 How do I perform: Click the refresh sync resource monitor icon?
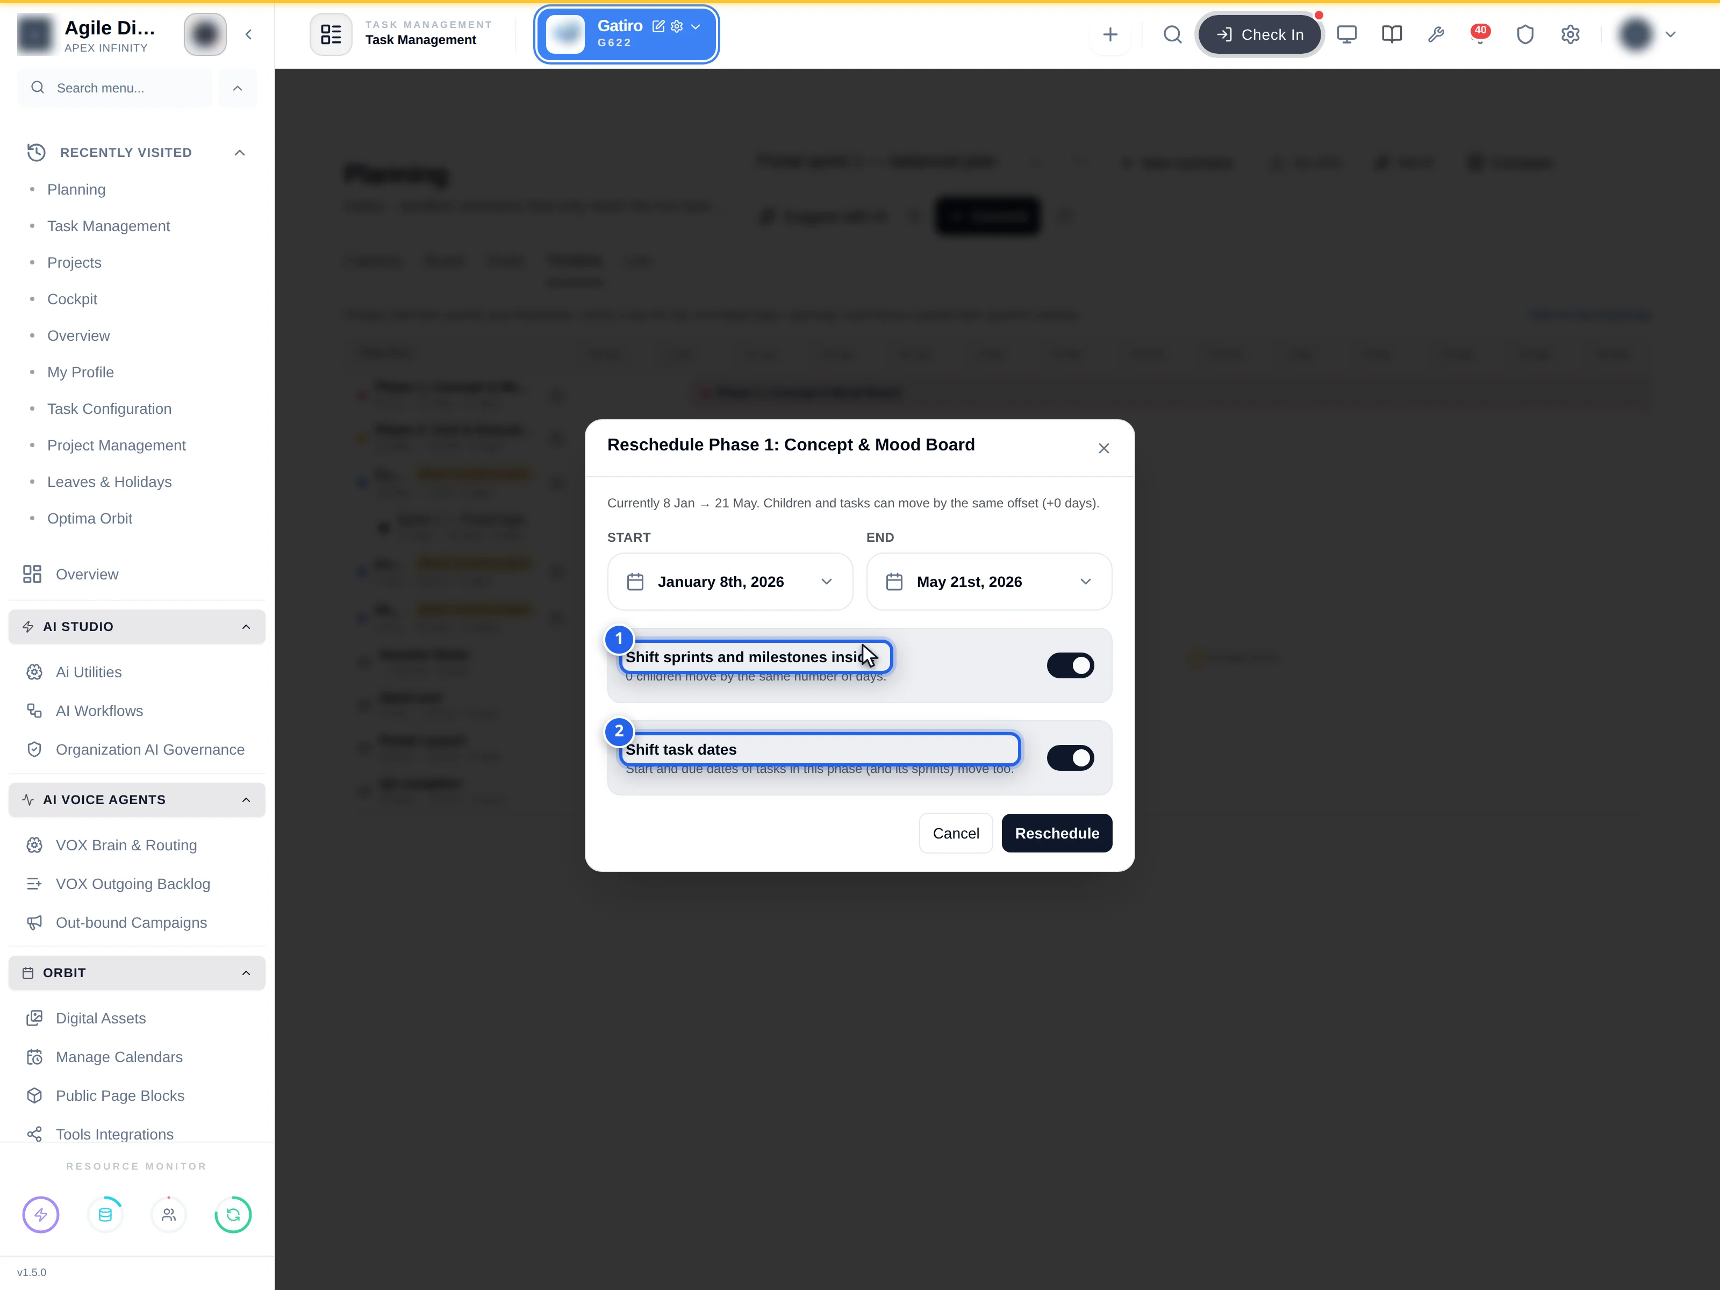233,1215
